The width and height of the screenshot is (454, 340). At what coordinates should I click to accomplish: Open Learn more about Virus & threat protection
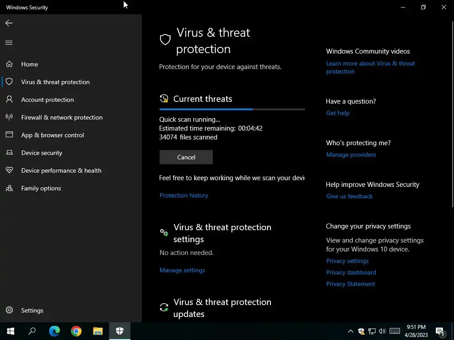(x=370, y=67)
